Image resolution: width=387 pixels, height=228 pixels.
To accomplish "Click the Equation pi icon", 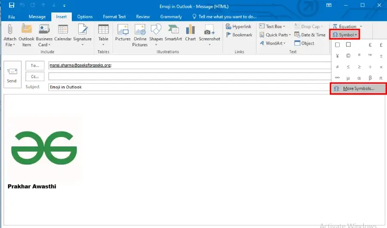I will (335, 26).
